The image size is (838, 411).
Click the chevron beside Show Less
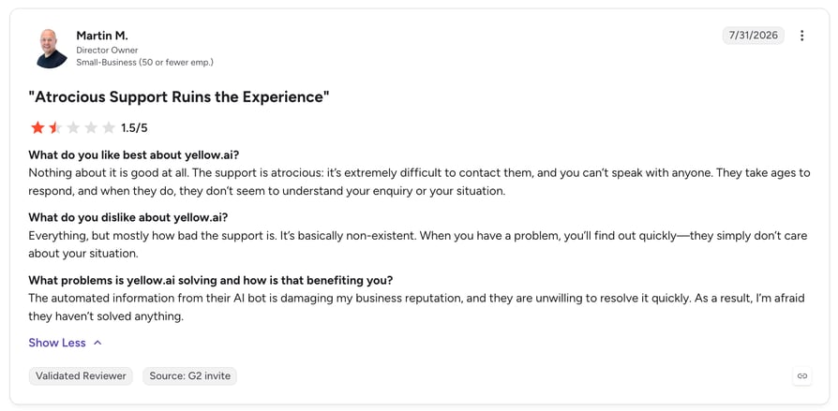(97, 343)
